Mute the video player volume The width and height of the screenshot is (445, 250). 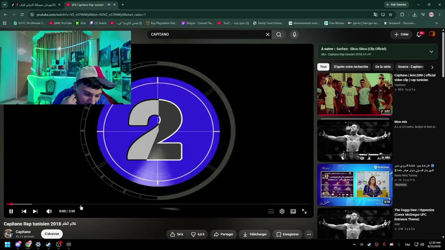click(x=49, y=211)
